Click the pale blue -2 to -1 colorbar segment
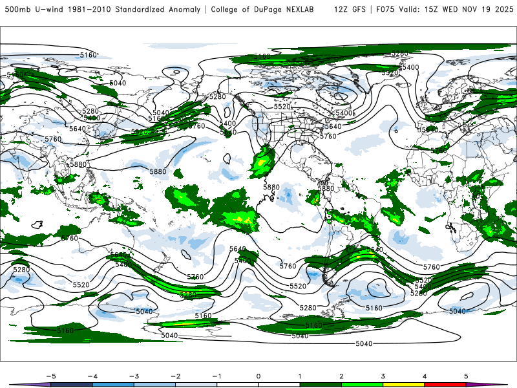Viewport: 517px width, 388px height. (196, 385)
